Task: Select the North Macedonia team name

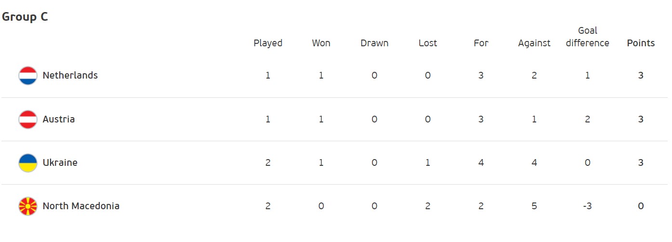Action: coord(81,206)
